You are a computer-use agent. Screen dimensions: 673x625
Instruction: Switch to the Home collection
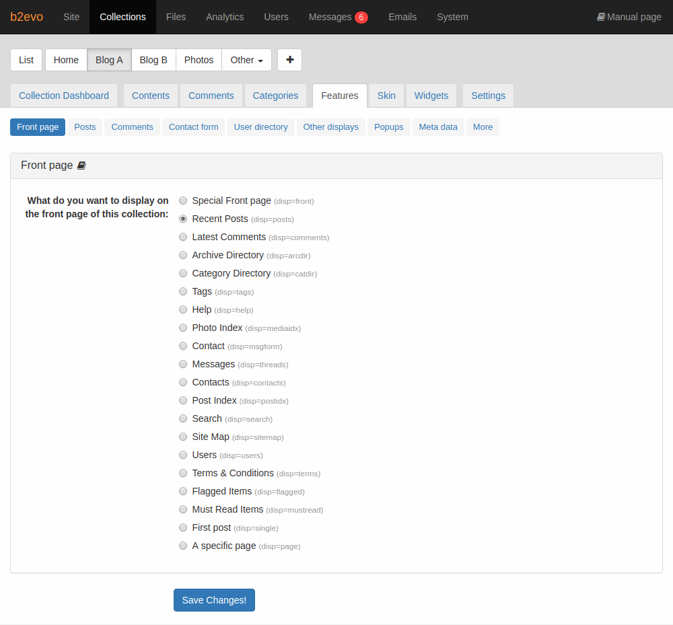(x=66, y=60)
